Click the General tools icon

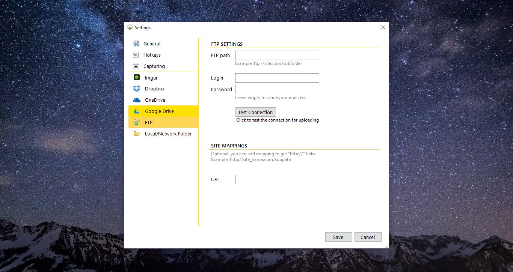pos(136,44)
